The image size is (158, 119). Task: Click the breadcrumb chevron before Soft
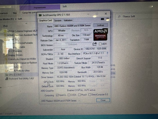[x=16, y=19]
